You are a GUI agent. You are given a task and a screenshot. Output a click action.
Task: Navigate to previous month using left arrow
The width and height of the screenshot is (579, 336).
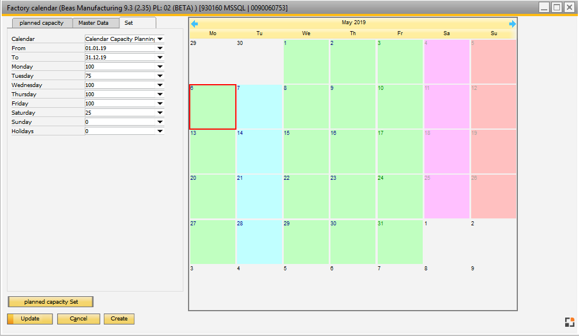(x=194, y=22)
